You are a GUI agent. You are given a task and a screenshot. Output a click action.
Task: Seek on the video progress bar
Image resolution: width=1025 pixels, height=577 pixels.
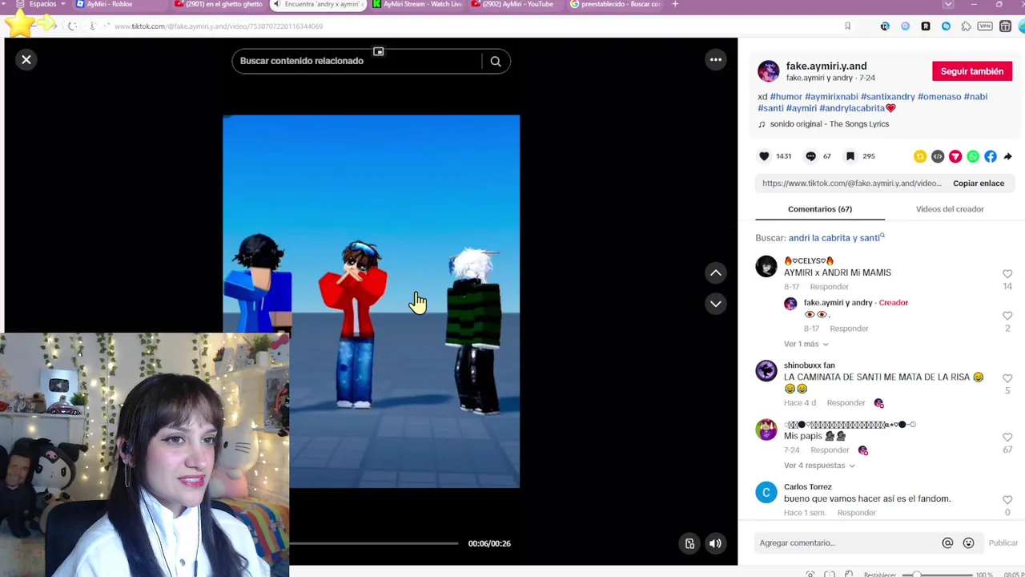coord(374,543)
